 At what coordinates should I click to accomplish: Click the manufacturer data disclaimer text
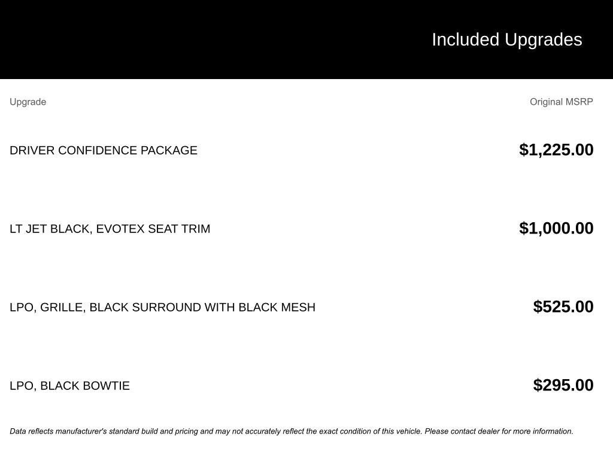pos(291,431)
